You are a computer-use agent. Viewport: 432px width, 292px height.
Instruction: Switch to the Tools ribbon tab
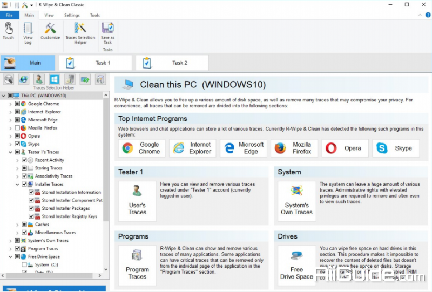point(95,15)
